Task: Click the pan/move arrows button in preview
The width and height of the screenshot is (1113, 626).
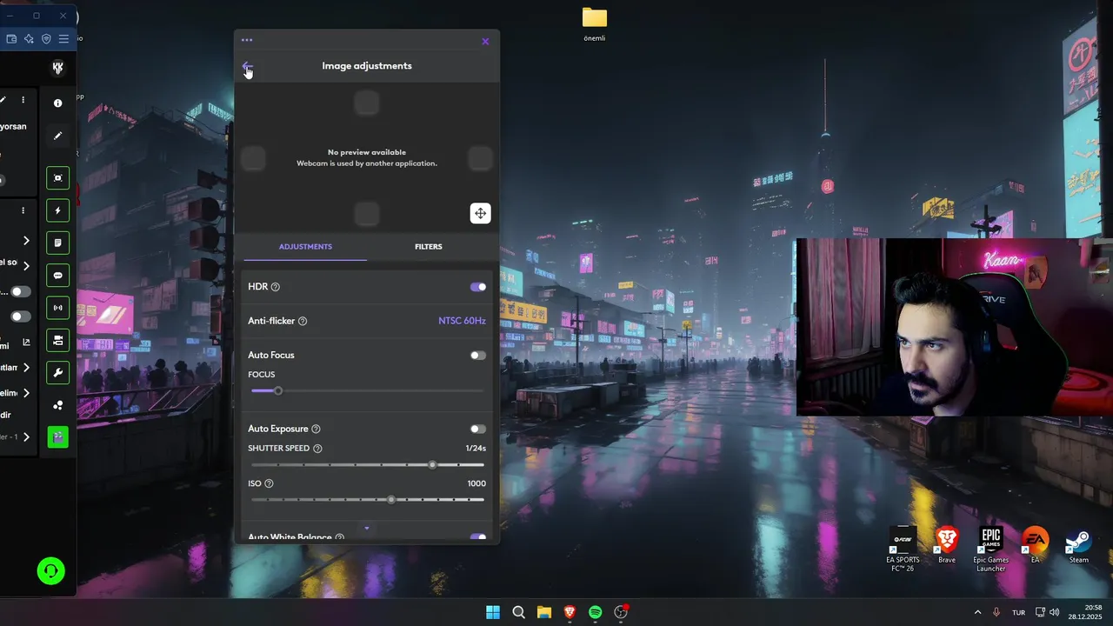Action: pos(480,213)
